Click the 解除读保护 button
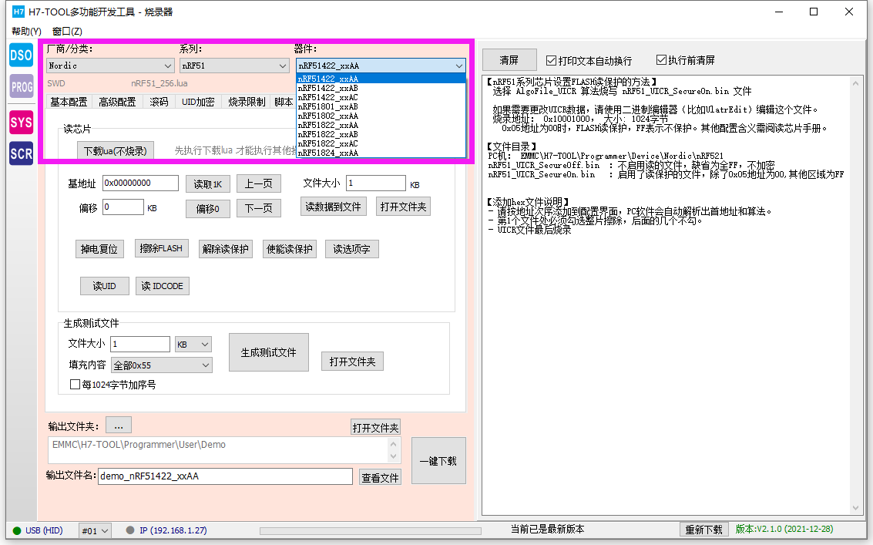Screen dimensions: 873x545 pyautogui.click(x=226, y=249)
